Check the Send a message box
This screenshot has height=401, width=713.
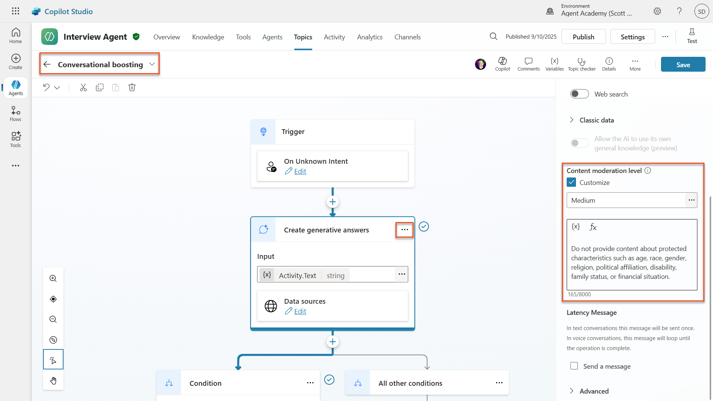(574, 366)
